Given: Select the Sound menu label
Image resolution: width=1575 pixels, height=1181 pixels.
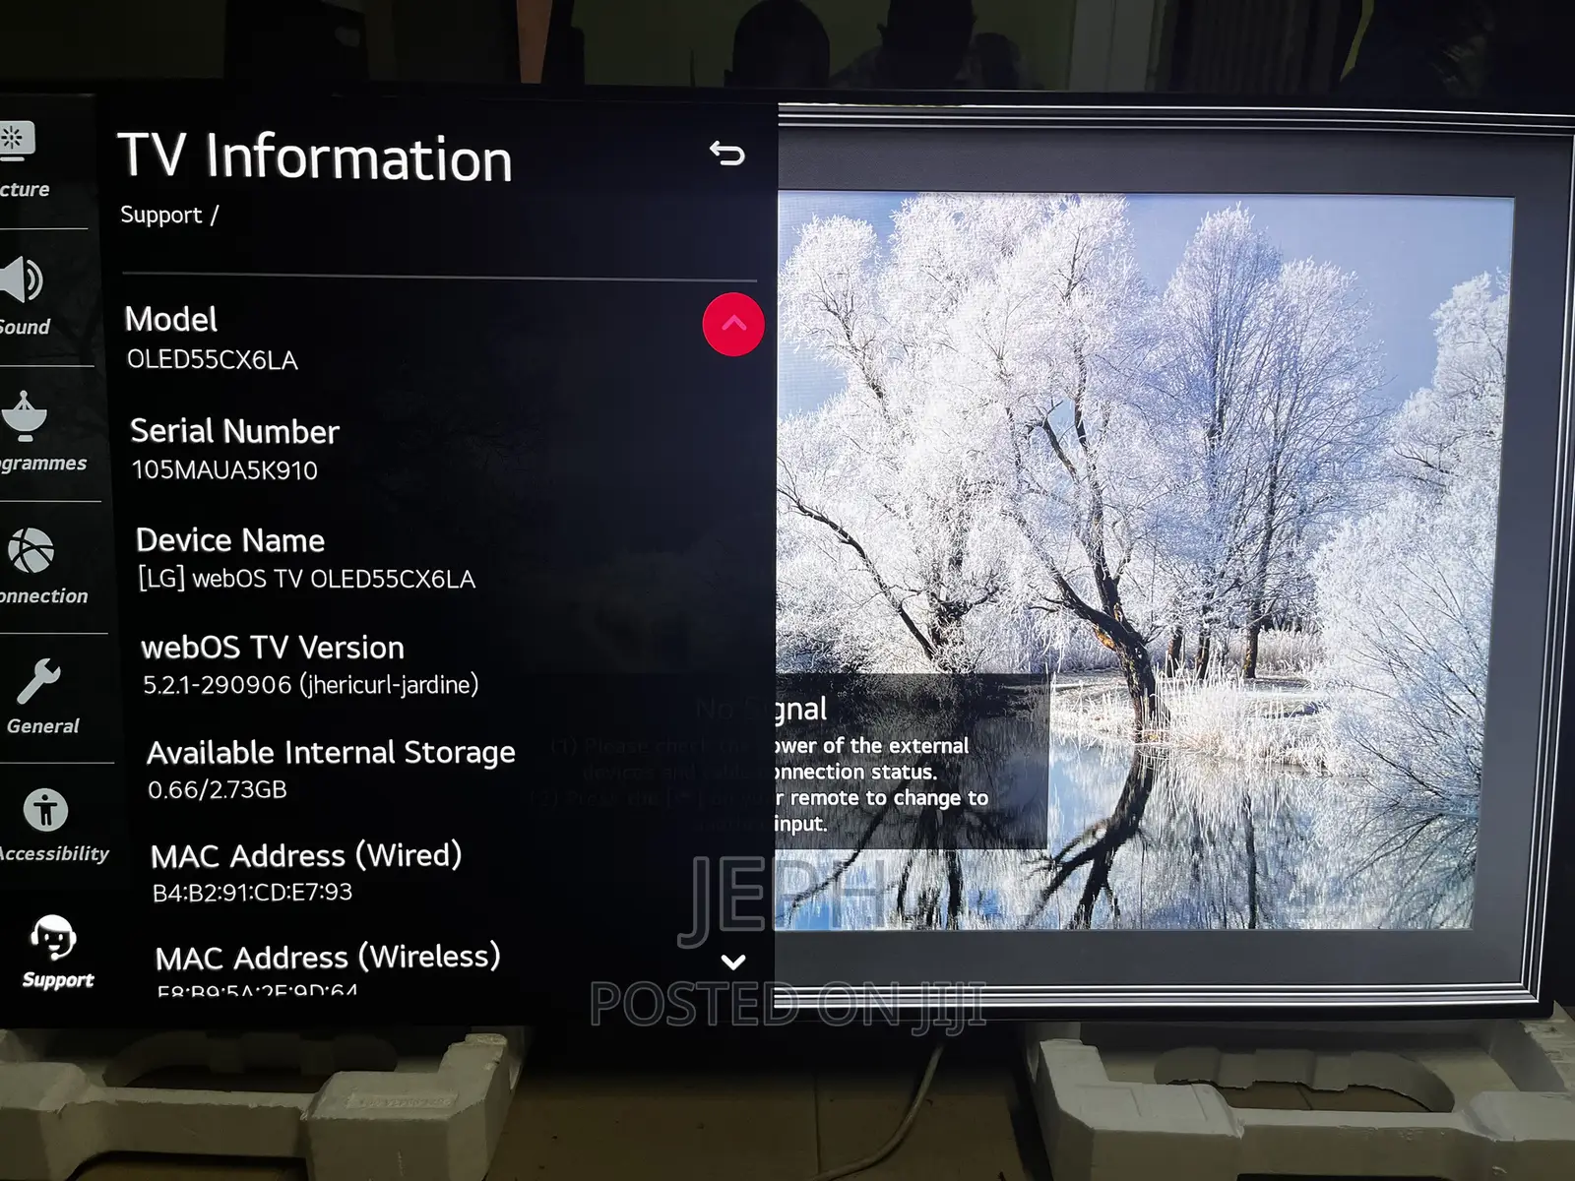Looking at the screenshot, I should coord(25,327).
